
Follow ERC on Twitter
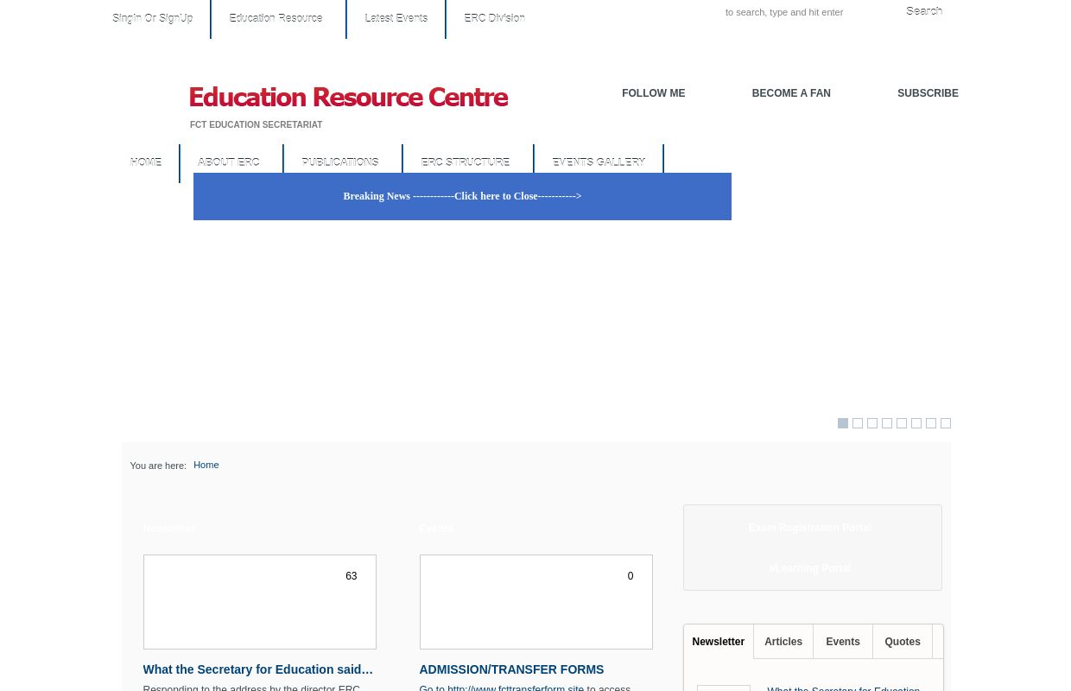click(x=653, y=93)
